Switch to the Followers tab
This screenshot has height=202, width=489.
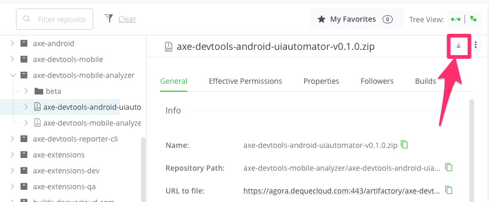pos(377,82)
